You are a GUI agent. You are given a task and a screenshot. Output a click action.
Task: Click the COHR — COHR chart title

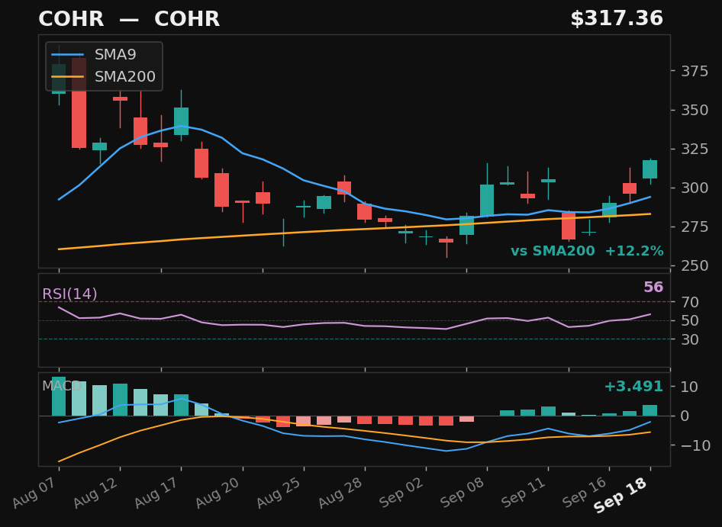tap(129, 19)
